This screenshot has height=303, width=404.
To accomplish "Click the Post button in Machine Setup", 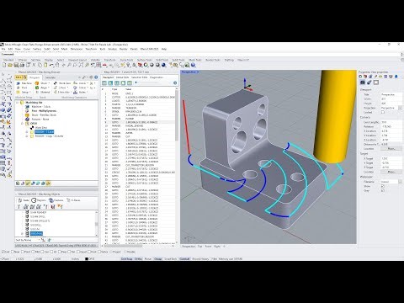I will coord(23,88).
